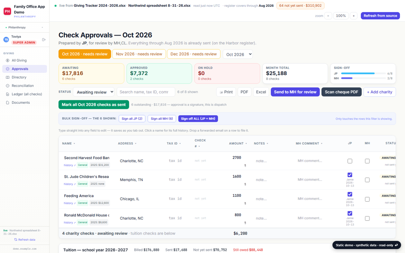This screenshot has width=405, height=253.
Task: Click the Print button
Action: [226, 92]
